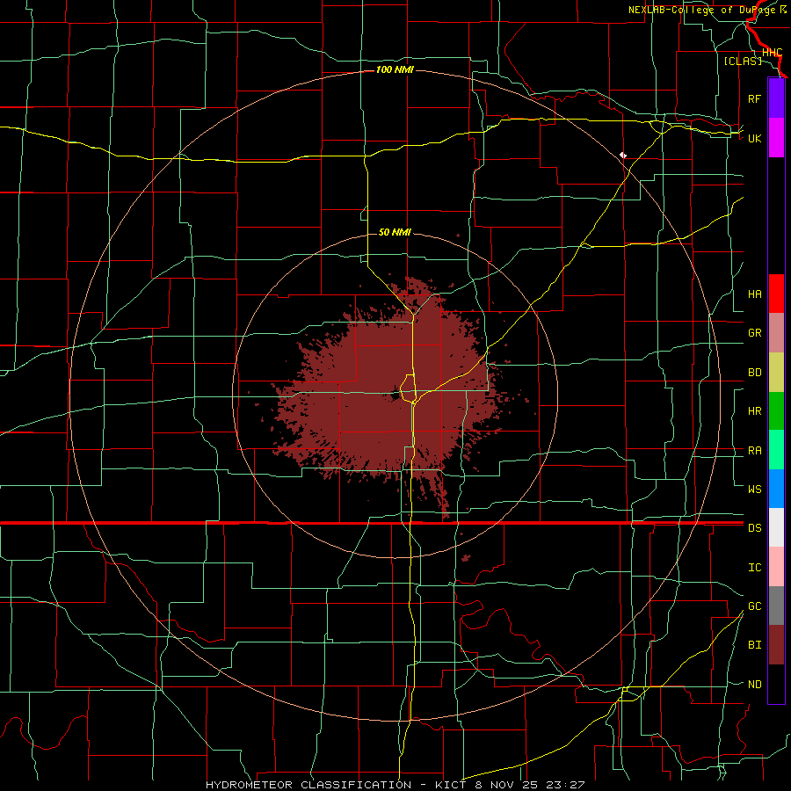Click the UK legend label
The width and height of the screenshot is (791, 791).
754,138
